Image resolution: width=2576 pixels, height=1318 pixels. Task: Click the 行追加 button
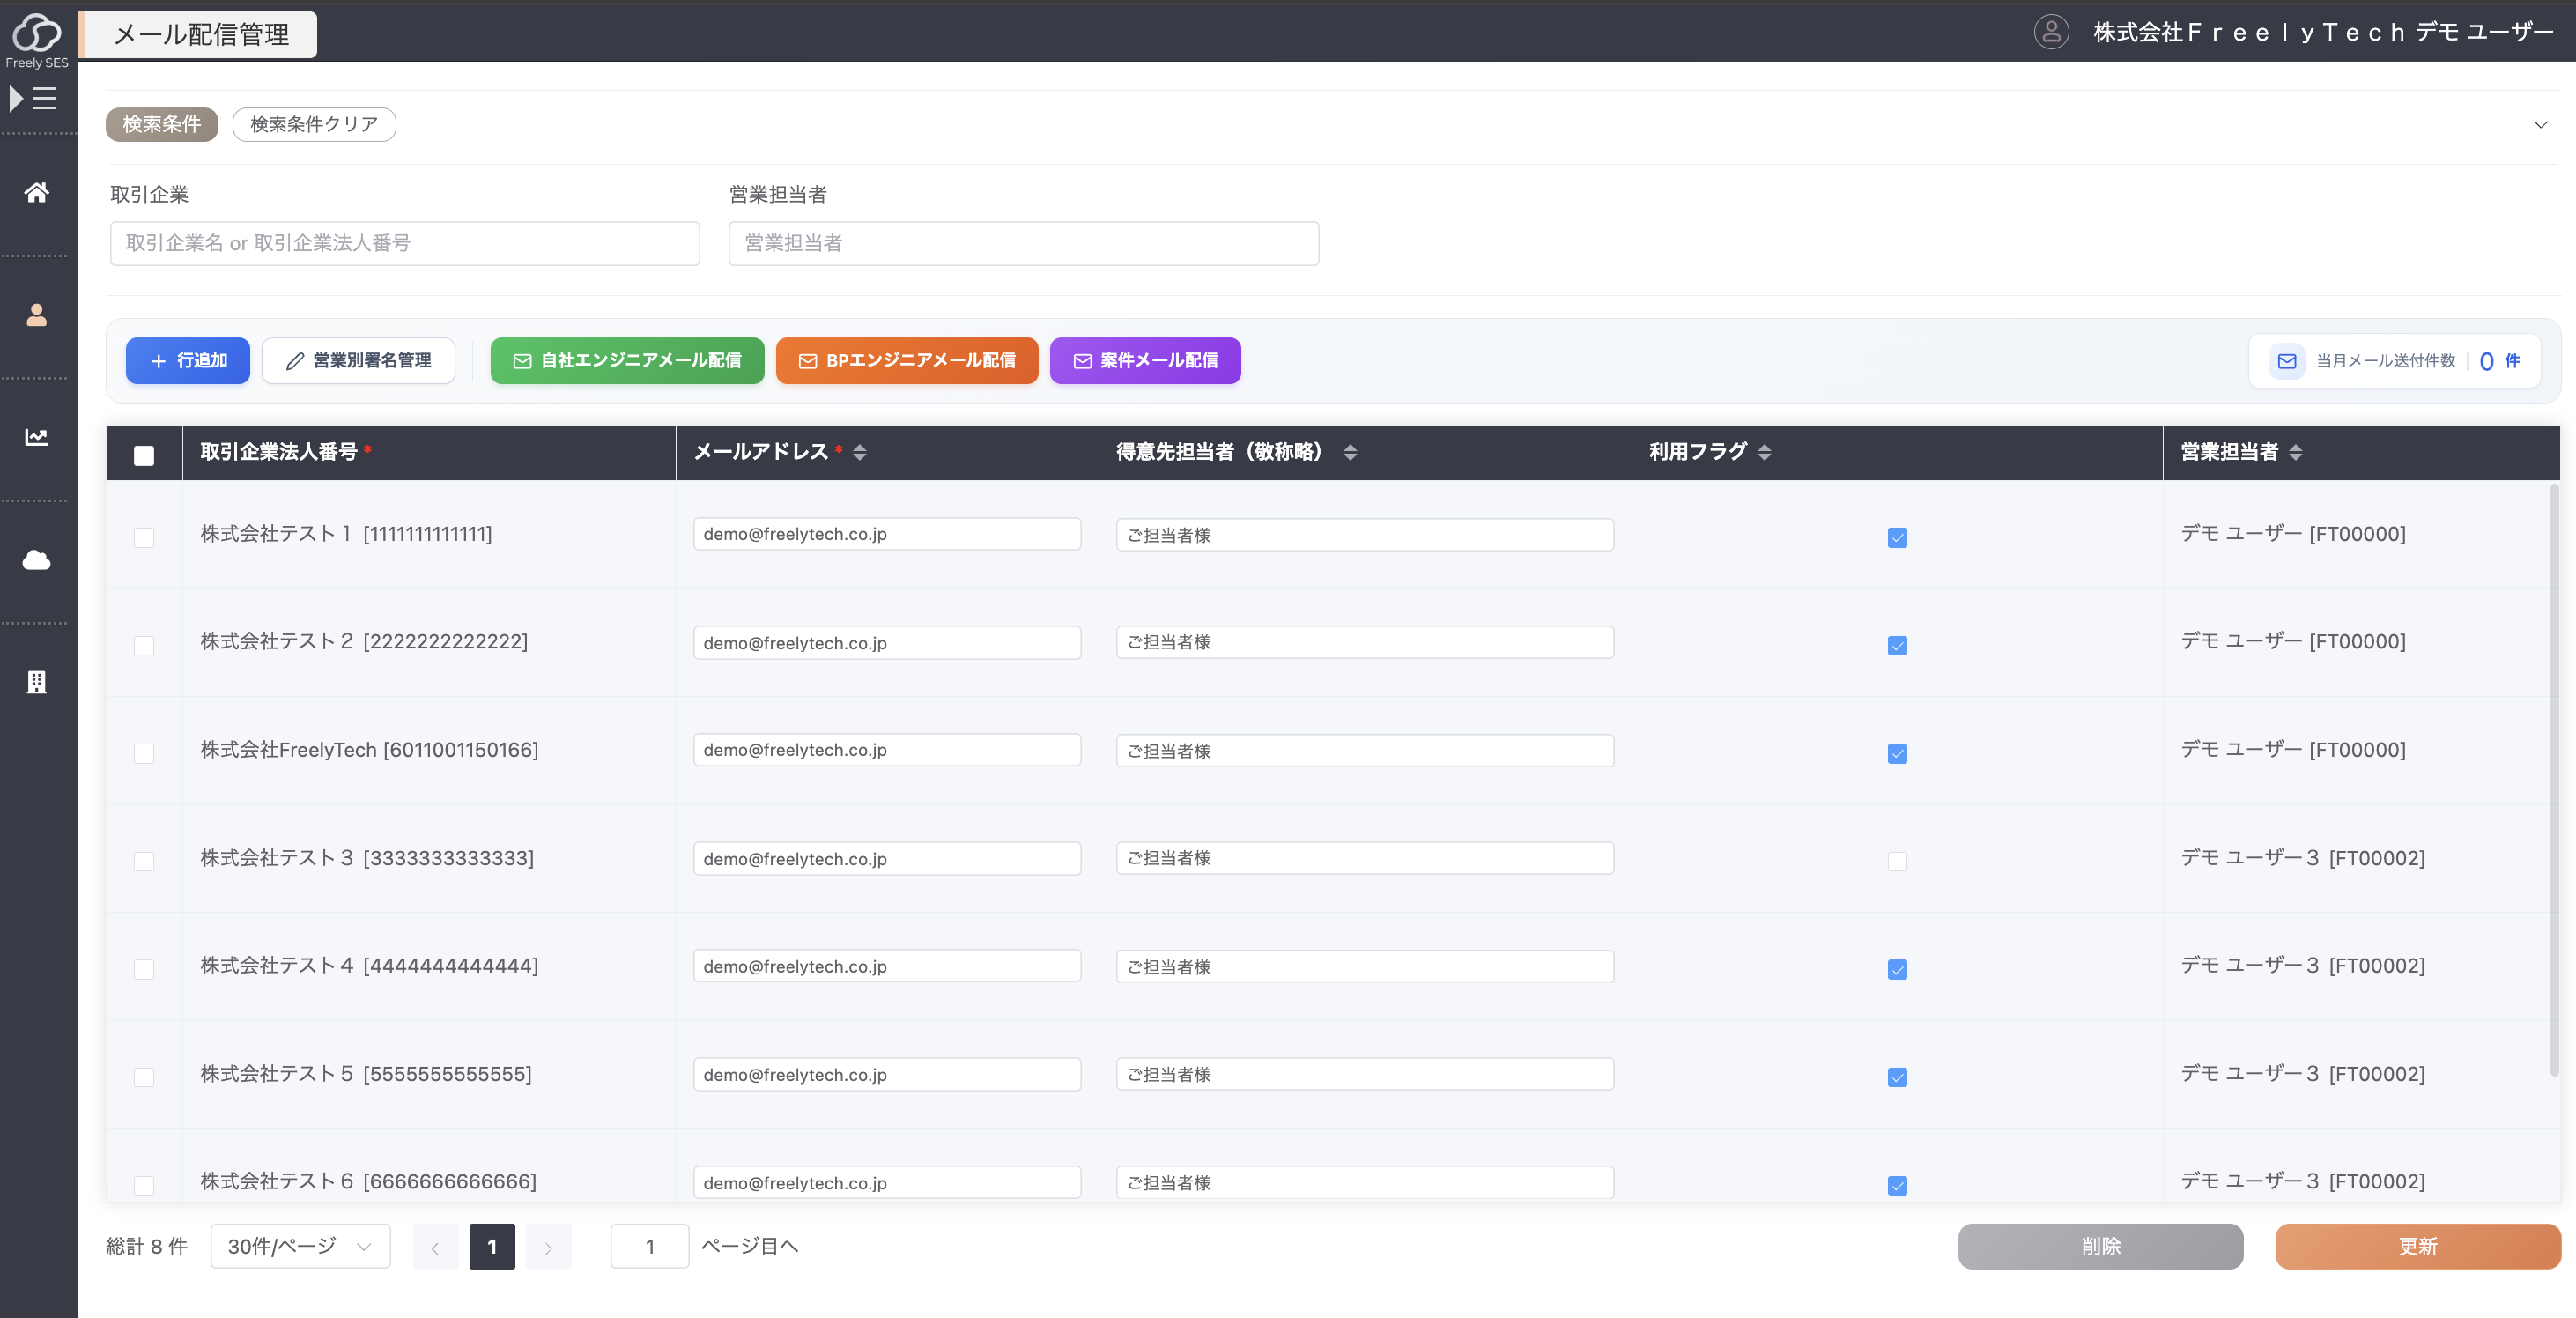click(188, 360)
